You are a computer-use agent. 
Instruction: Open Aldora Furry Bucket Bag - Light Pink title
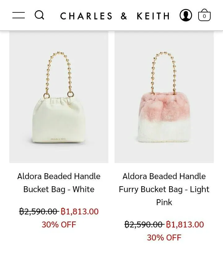(164, 189)
